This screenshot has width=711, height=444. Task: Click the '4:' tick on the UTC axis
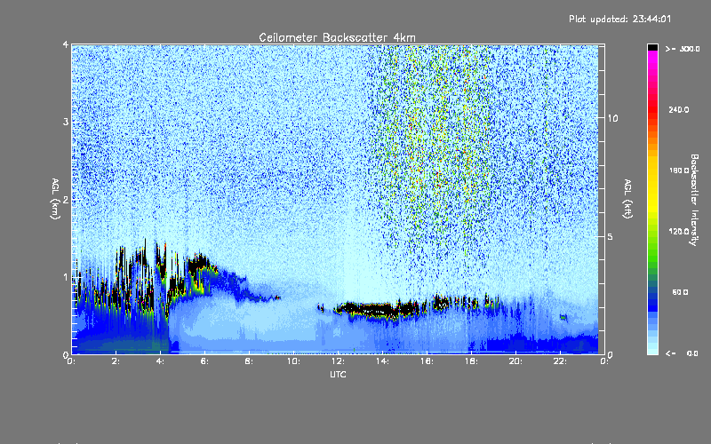tap(161, 361)
